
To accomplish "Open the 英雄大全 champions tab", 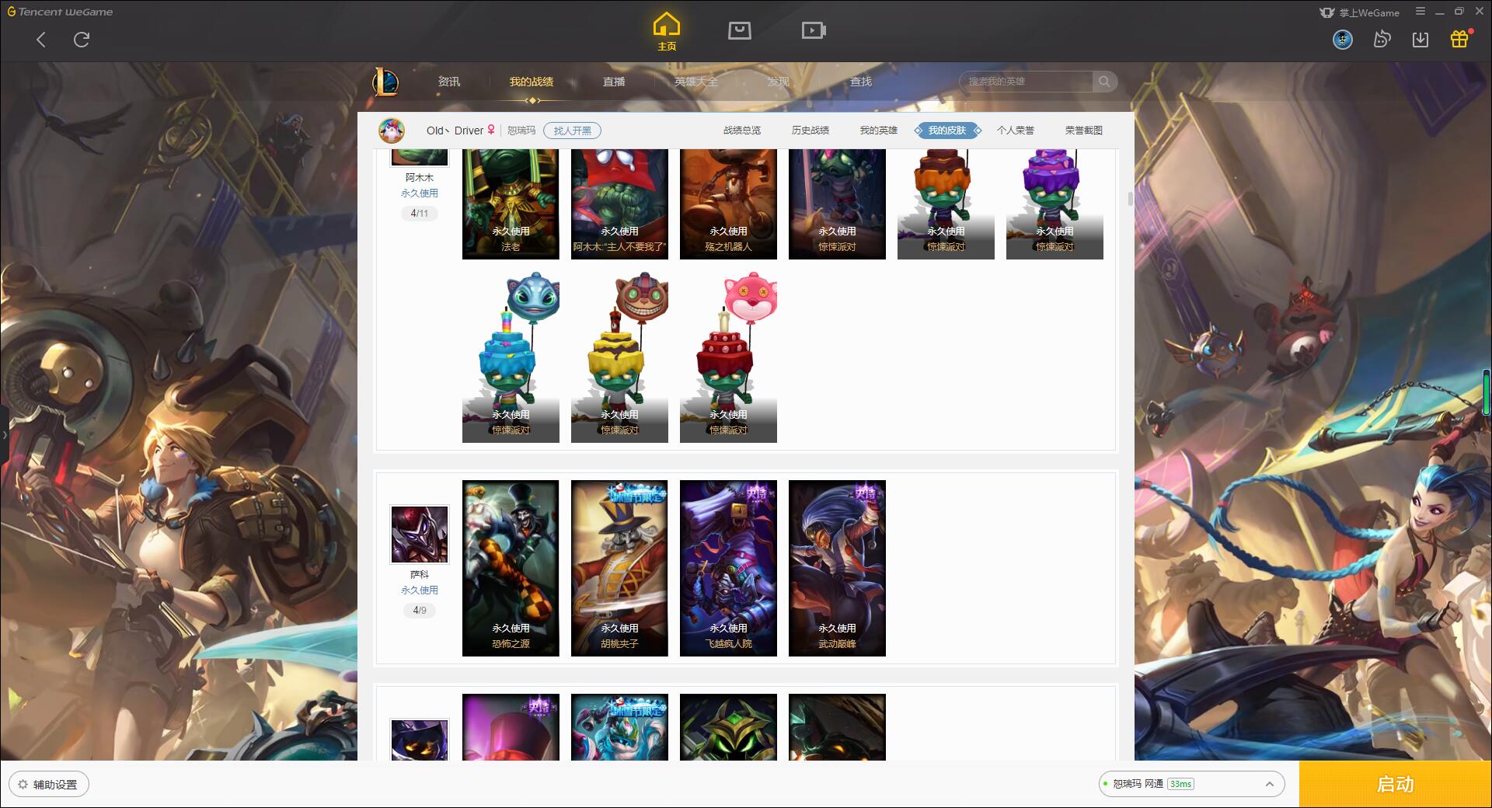I will (696, 82).
